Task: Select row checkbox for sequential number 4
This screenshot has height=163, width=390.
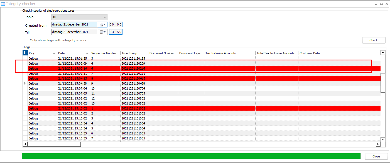Action: click(x=25, y=63)
